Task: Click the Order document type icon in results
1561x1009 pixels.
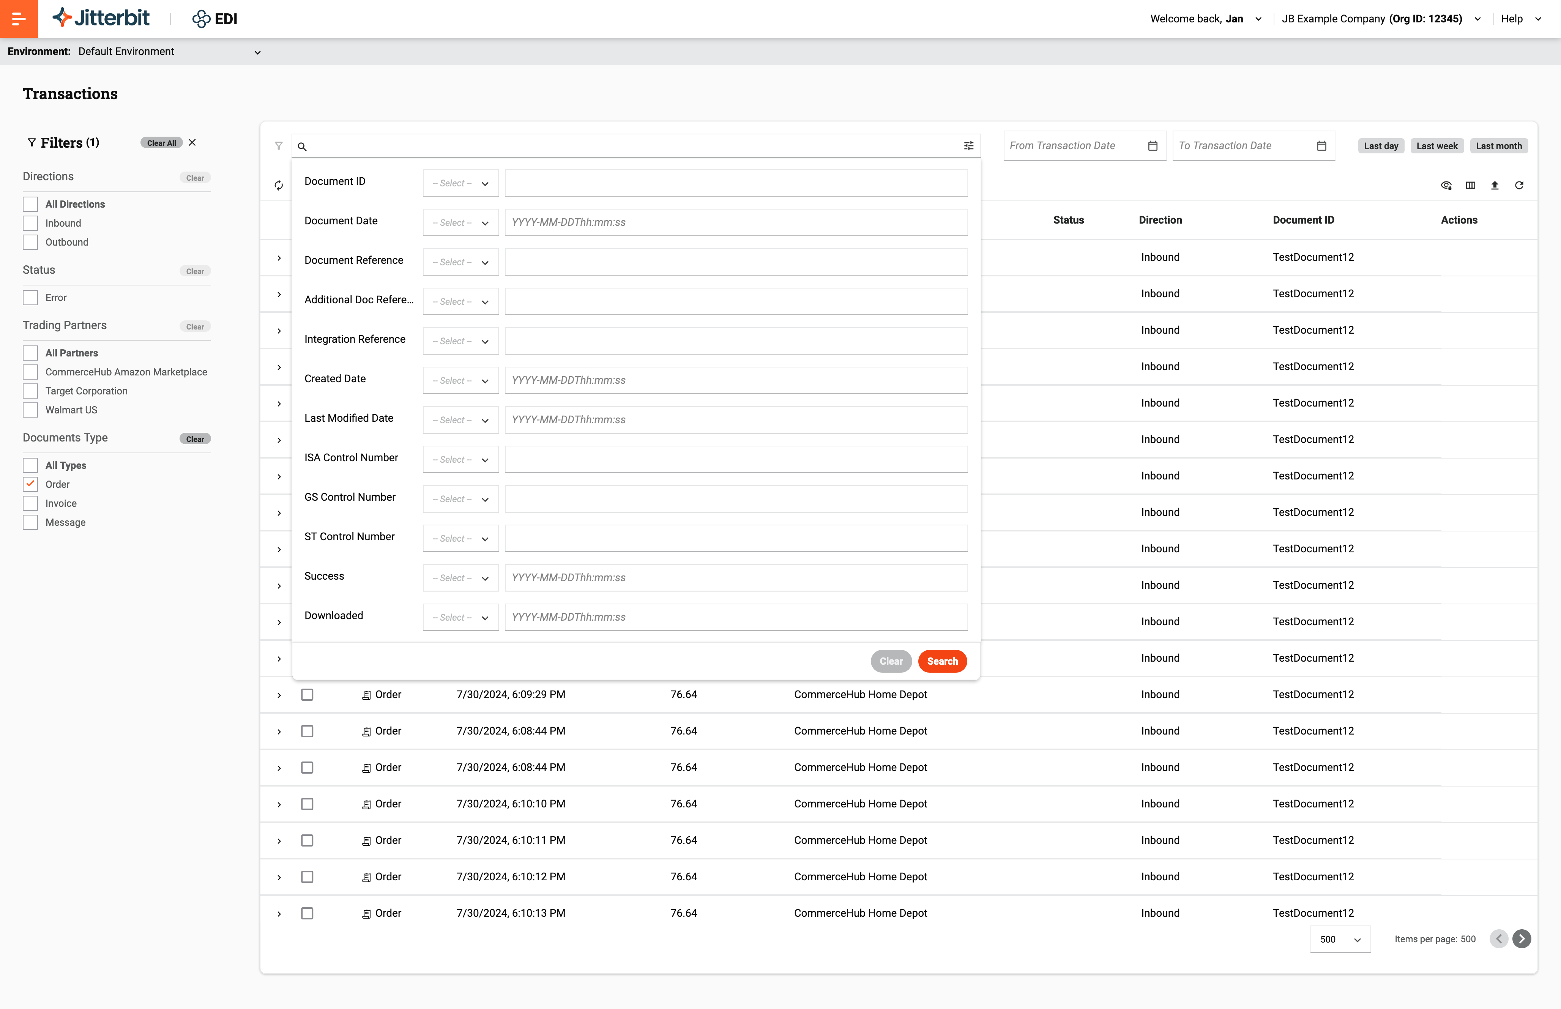Action: click(366, 694)
